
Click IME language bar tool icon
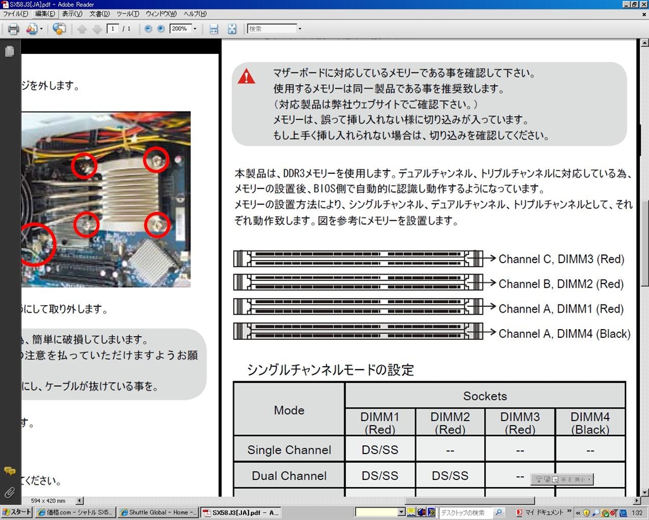tap(539, 479)
